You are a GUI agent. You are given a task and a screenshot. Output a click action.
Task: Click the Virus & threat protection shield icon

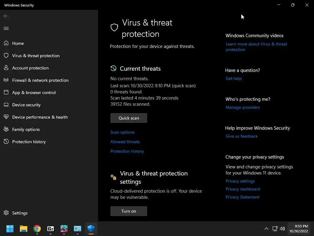click(x=6, y=56)
